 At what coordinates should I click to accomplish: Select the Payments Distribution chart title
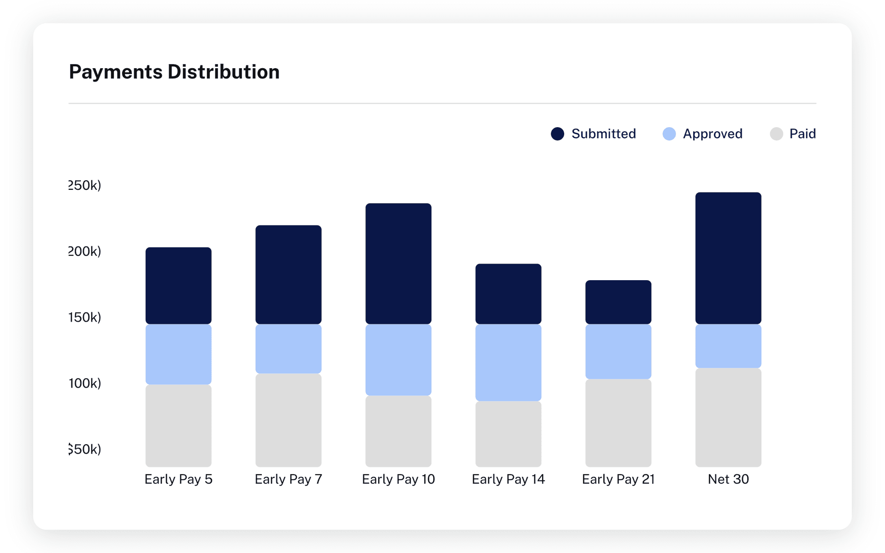[174, 71]
